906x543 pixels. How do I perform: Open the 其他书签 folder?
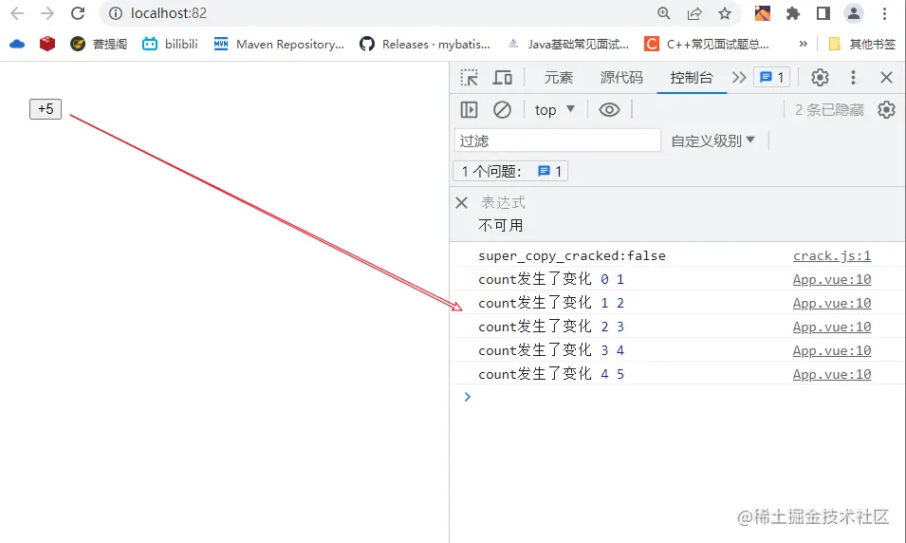click(861, 44)
